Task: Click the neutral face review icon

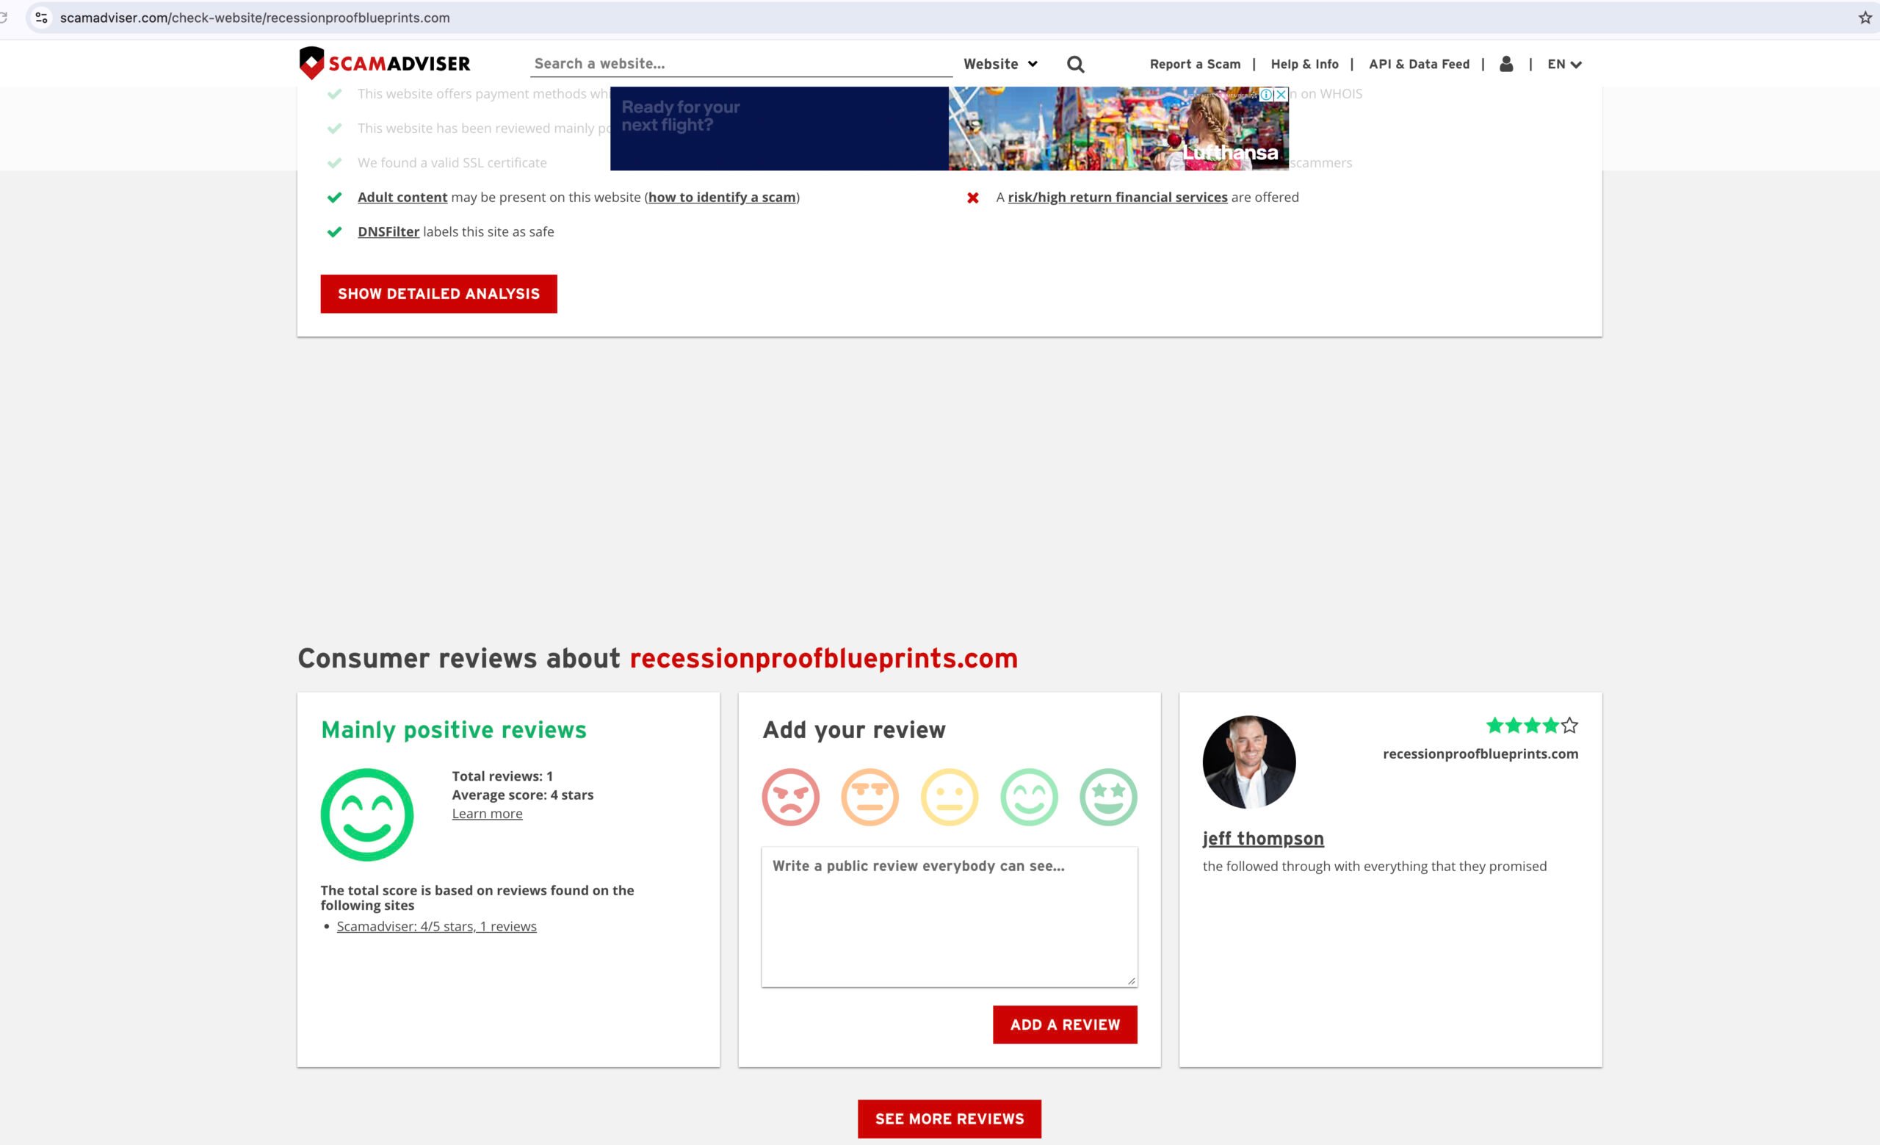Action: [950, 796]
